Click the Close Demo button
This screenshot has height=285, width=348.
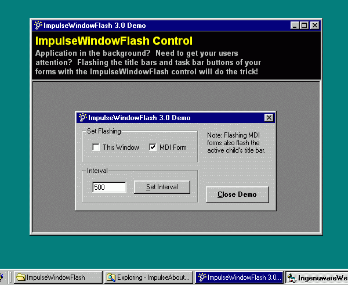click(x=237, y=194)
